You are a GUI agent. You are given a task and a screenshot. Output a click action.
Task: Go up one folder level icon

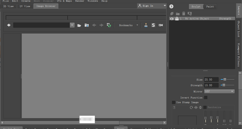[x=87, y=25]
